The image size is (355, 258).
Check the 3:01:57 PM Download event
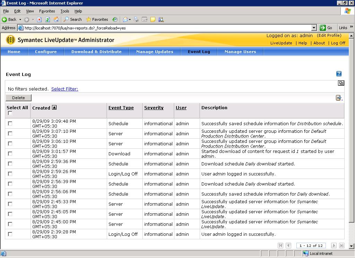point(10,154)
